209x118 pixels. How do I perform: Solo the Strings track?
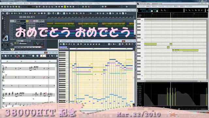click(x=30, y=26)
